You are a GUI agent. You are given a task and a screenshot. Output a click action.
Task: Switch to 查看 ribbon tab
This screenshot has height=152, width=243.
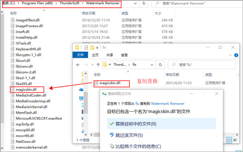(x=124, y=55)
